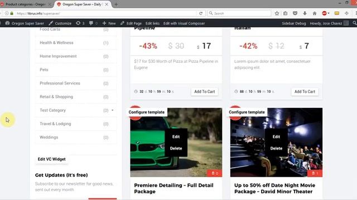Open the bookmarks library icon
Image resolution: width=357 pixels, height=200 pixels.
286,13
